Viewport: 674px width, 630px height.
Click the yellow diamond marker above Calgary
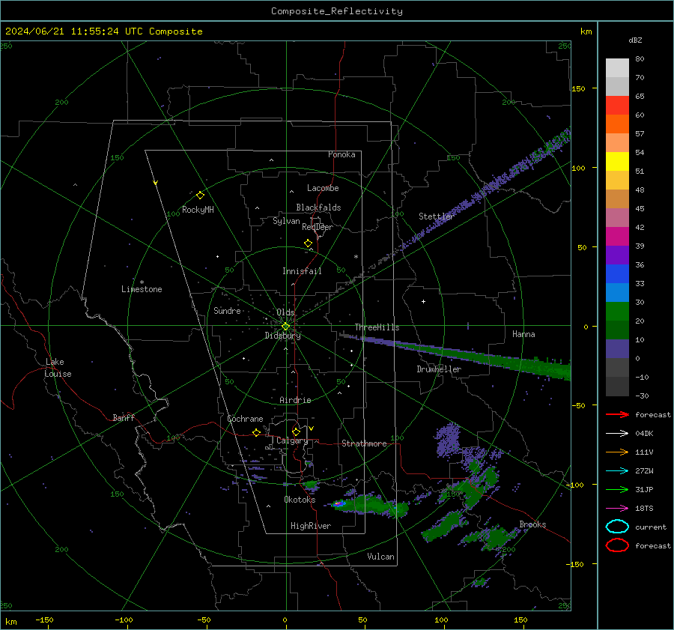point(296,431)
